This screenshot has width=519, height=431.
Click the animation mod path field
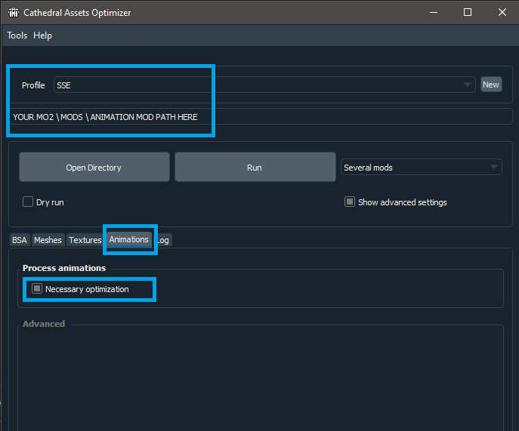(261, 117)
